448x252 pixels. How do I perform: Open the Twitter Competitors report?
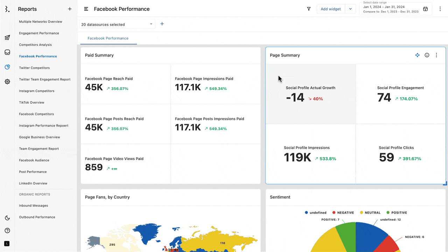tap(34, 68)
